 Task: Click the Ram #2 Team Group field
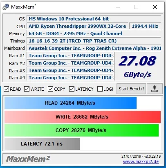point(70,63)
